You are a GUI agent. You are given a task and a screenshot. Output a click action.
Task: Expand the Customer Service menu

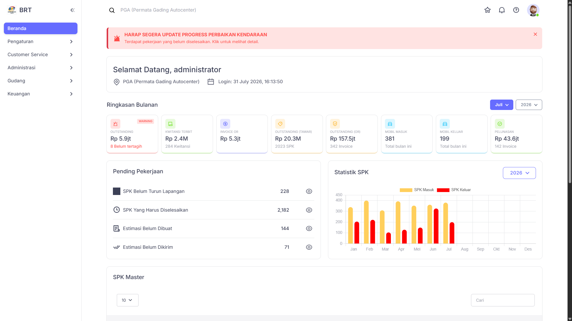pyautogui.click(x=41, y=55)
